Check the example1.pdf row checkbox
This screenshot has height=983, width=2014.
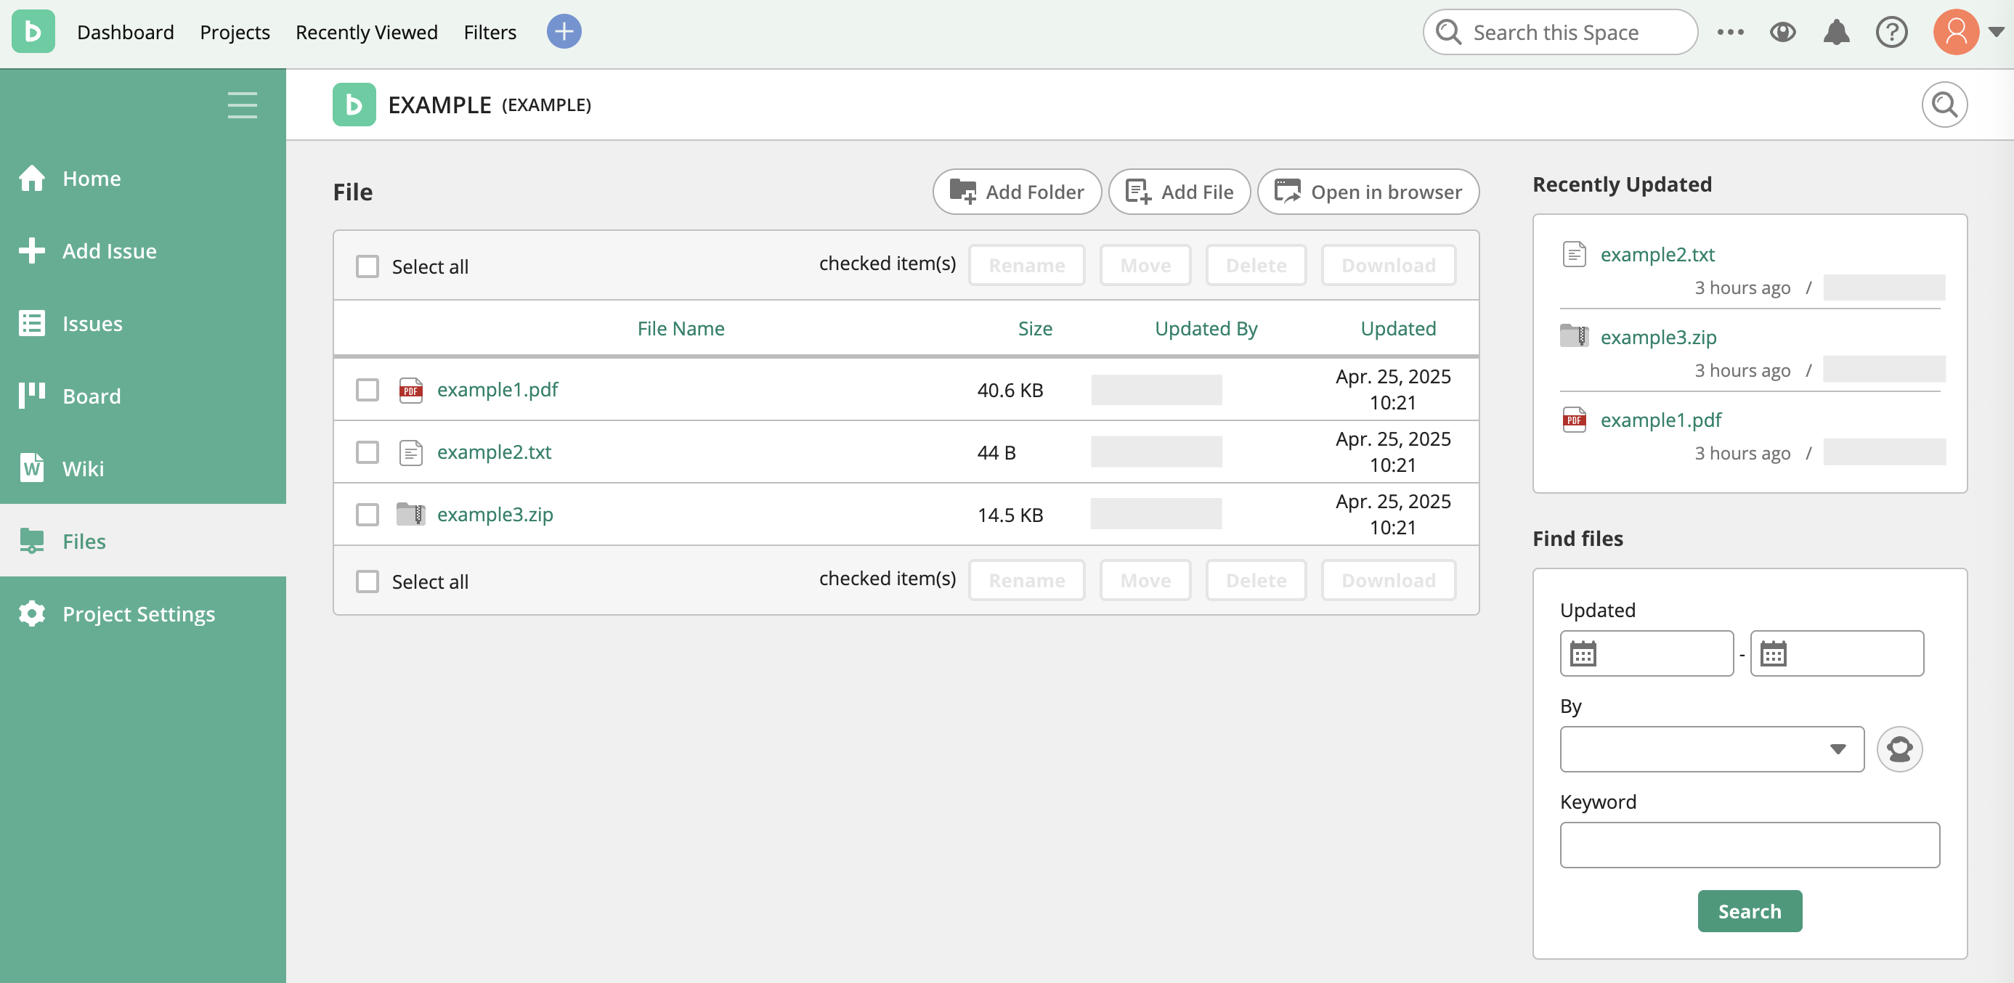(368, 389)
